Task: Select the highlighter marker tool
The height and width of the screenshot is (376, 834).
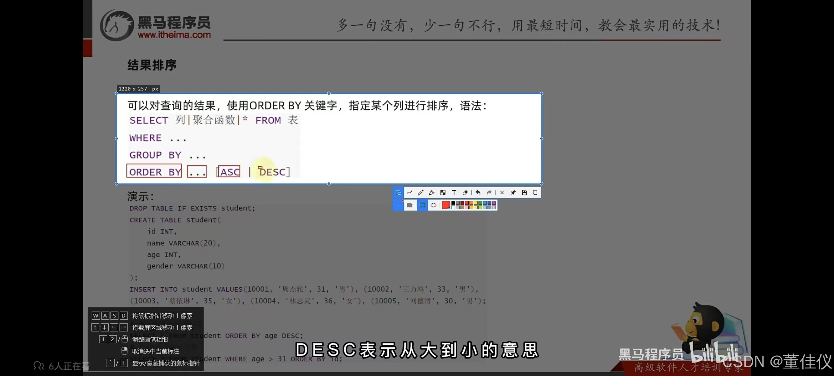Action: (432, 192)
